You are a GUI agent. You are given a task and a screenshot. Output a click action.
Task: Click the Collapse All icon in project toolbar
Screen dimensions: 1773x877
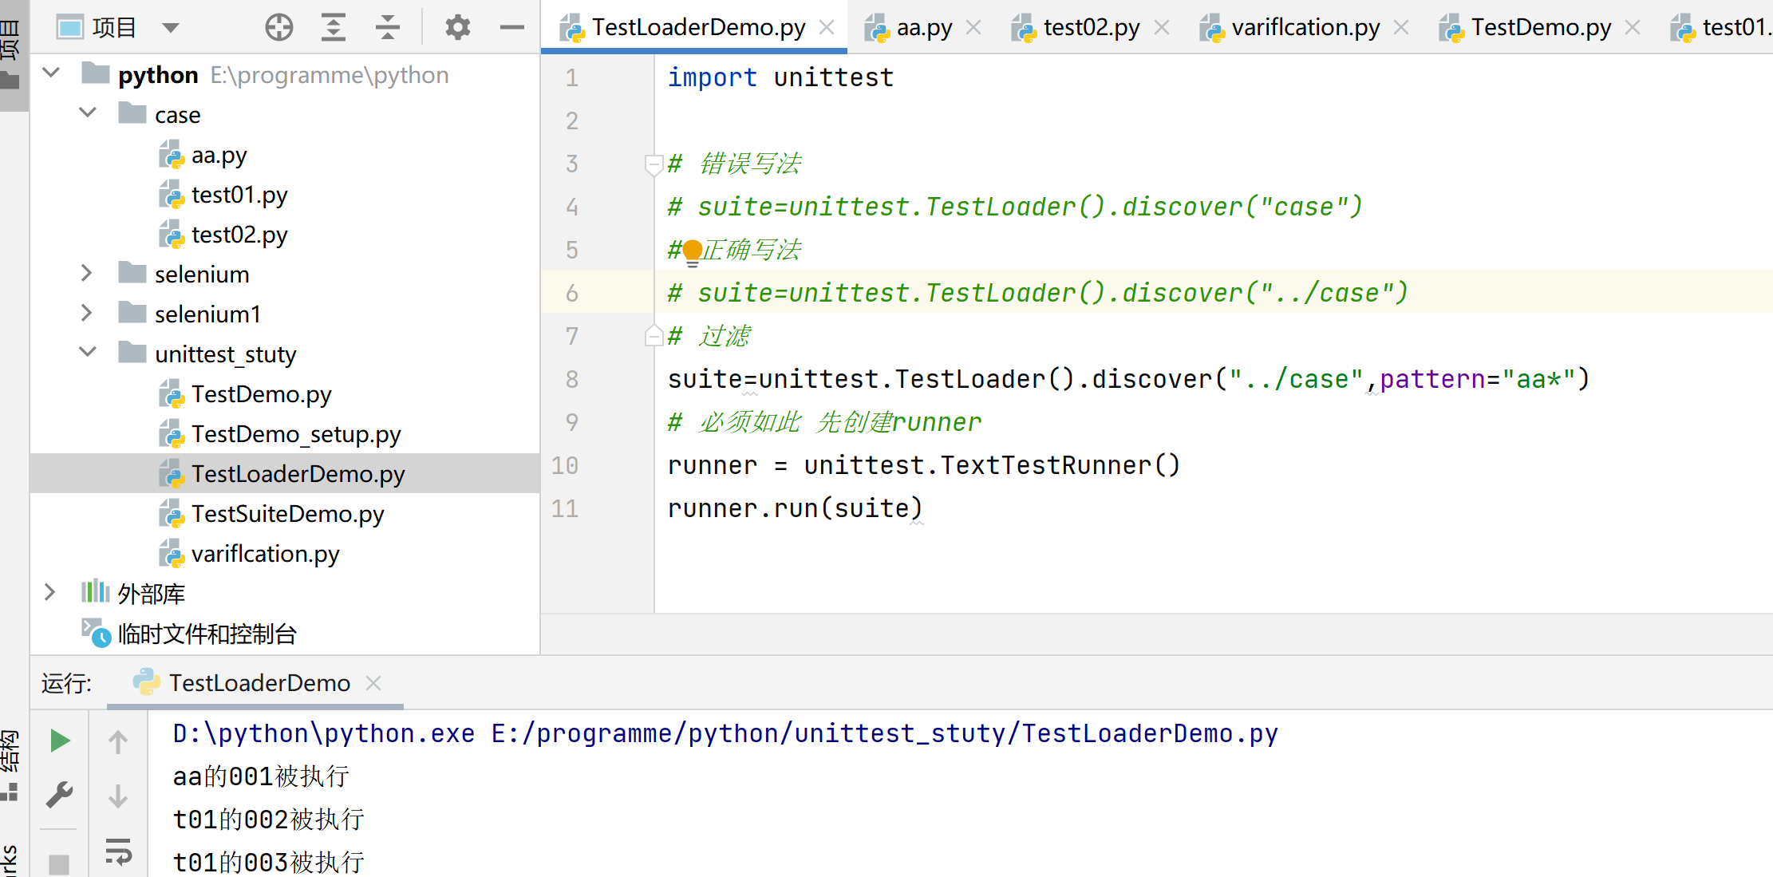(387, 28)
